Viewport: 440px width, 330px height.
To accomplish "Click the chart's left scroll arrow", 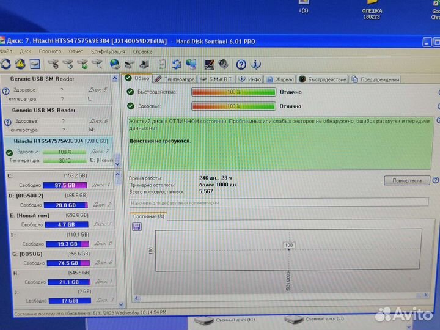I will pos(137,298).
